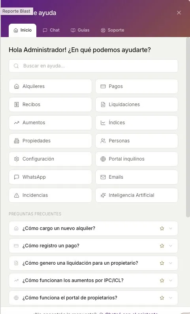Expand the portal de propietarios answer
The height and width of the screenshot is (314, 190).
[x=171, y=298]
